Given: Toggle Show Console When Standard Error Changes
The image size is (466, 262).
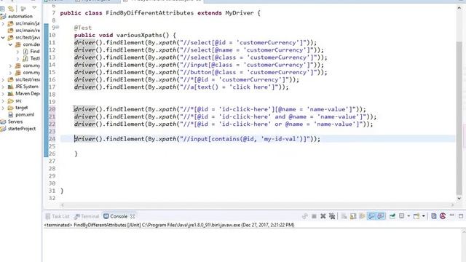Looking at the screenshot, I should coord(381,216).
